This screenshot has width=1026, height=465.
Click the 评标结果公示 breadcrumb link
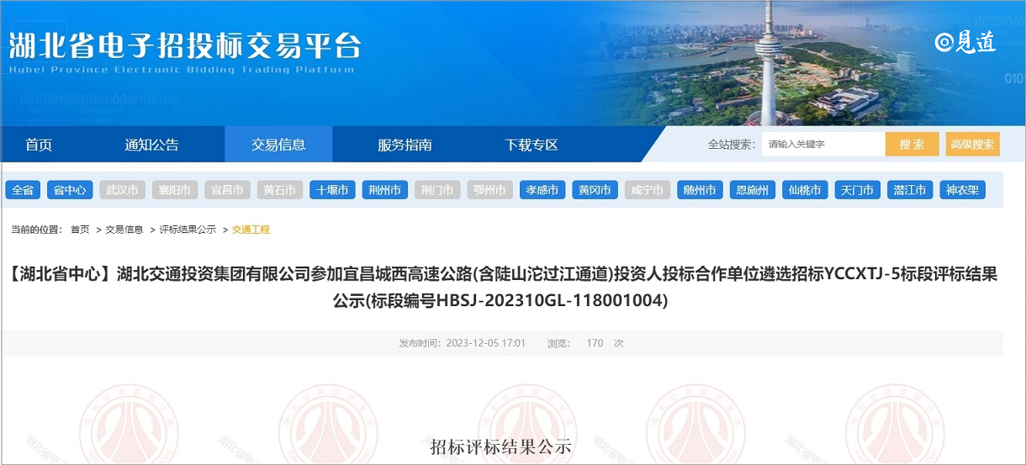pyautogui.click(x=188, y=230)
